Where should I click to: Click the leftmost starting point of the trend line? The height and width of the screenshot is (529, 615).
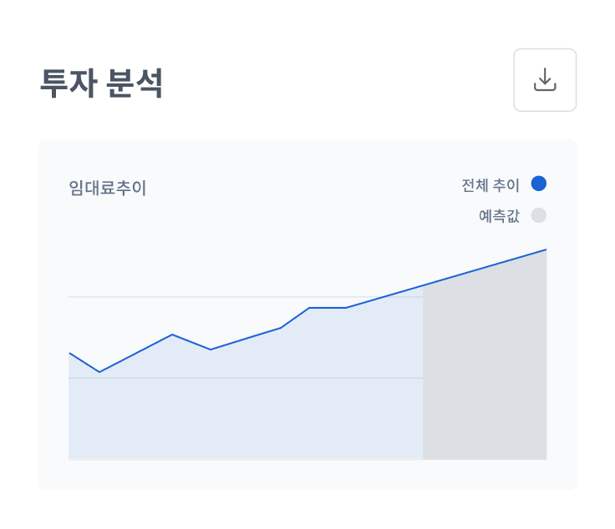coord(69,353)
